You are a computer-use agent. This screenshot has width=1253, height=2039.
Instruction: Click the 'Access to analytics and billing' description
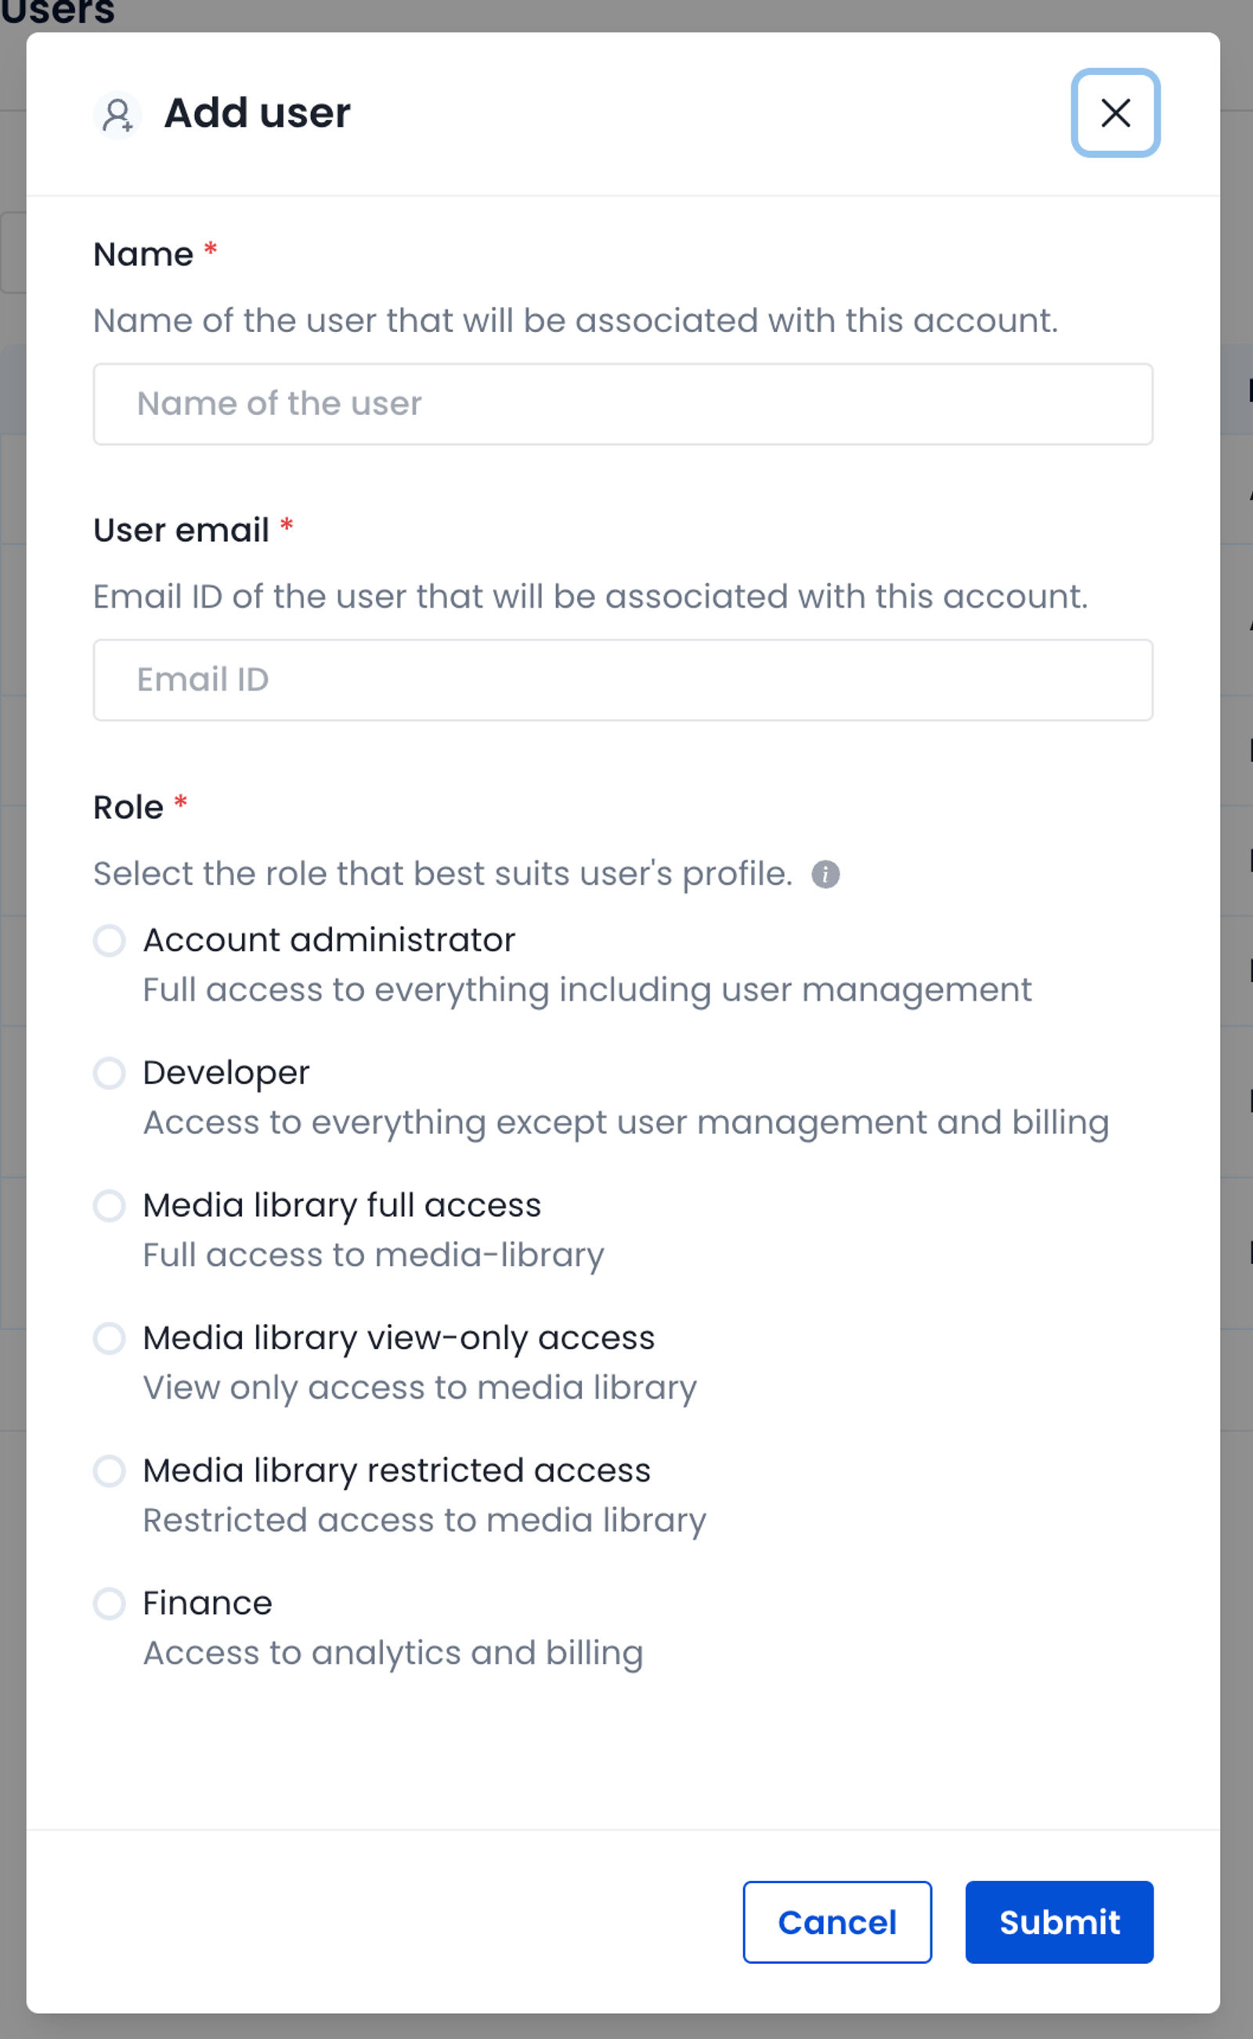[393, 1653]
